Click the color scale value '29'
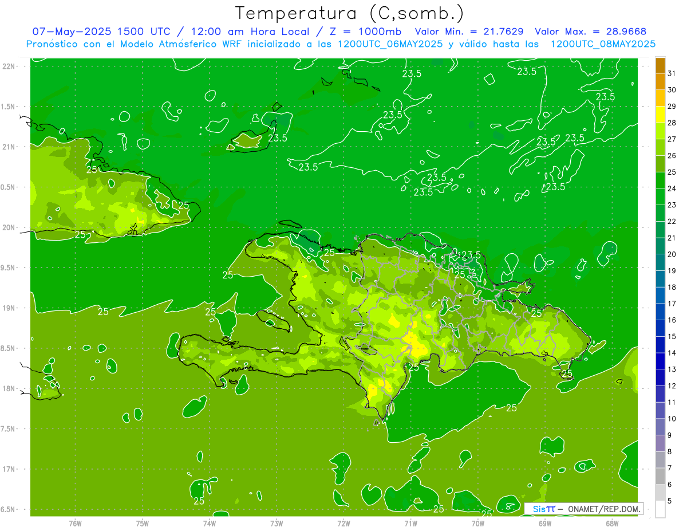 (x=672, y=106)
